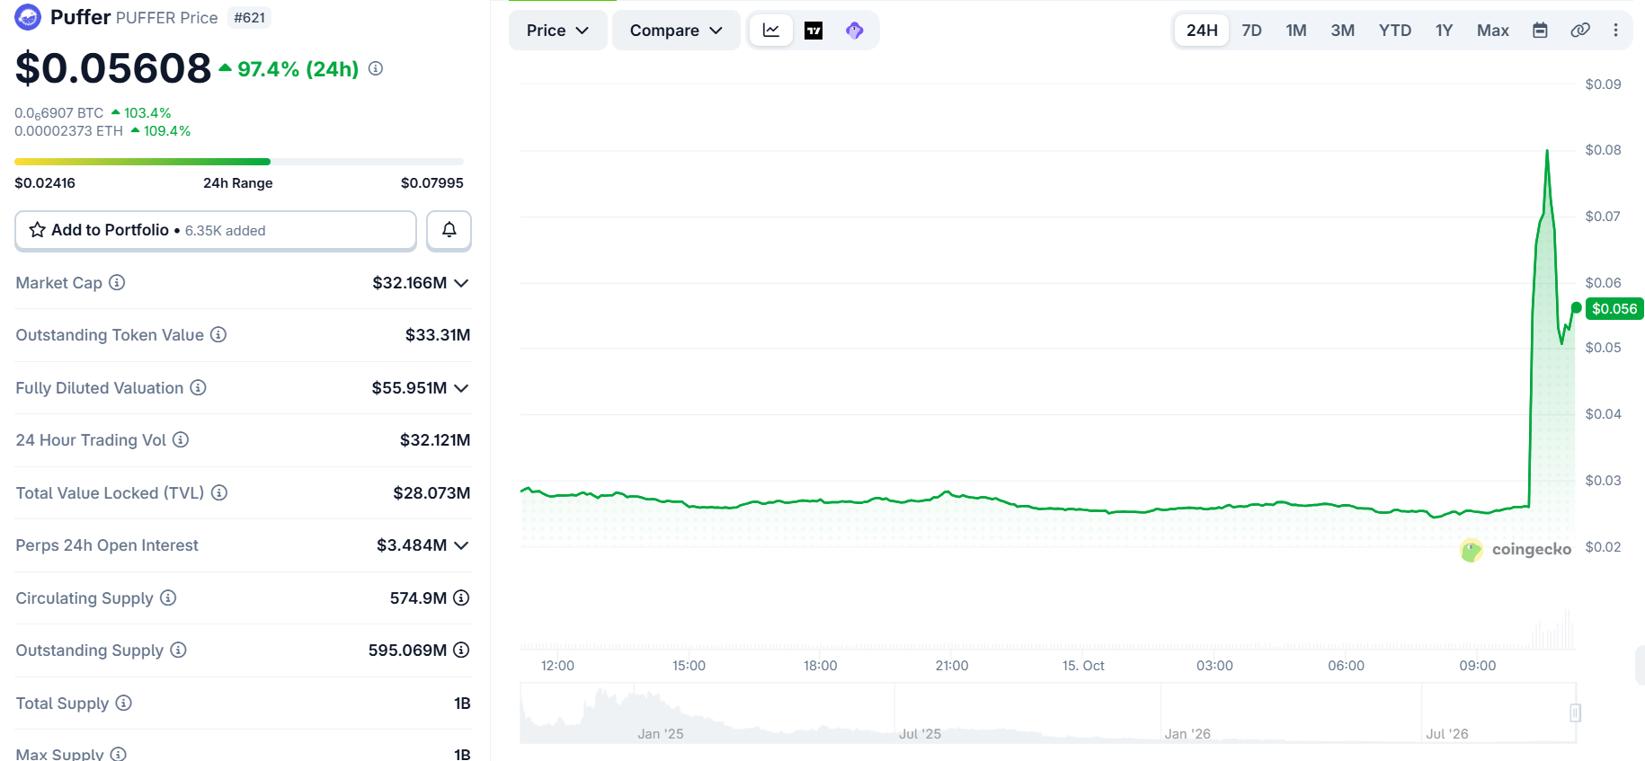Open the chart's three-dot more options menu
Viewport: 1645px width, 761px height.
tap(1615, 31)
